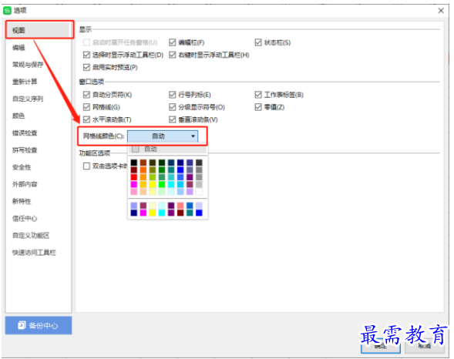
Task: Click the 备份中心 icon
Action: pos(22,325)
